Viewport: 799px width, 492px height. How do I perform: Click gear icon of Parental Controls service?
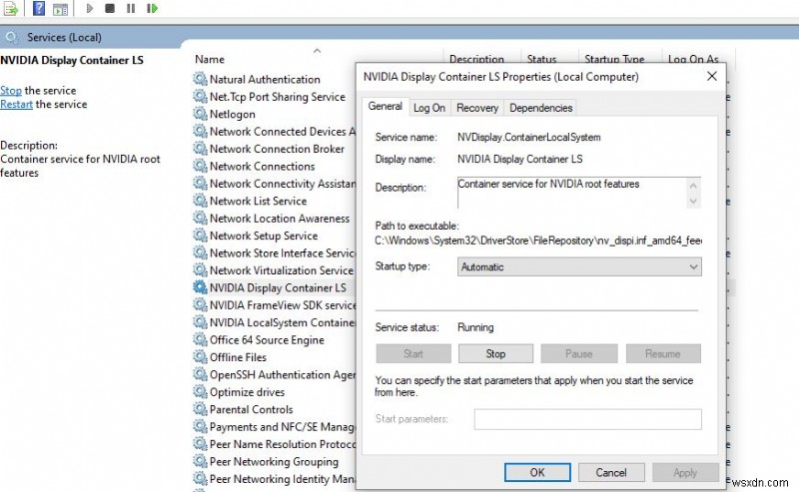tap(200, 409)
